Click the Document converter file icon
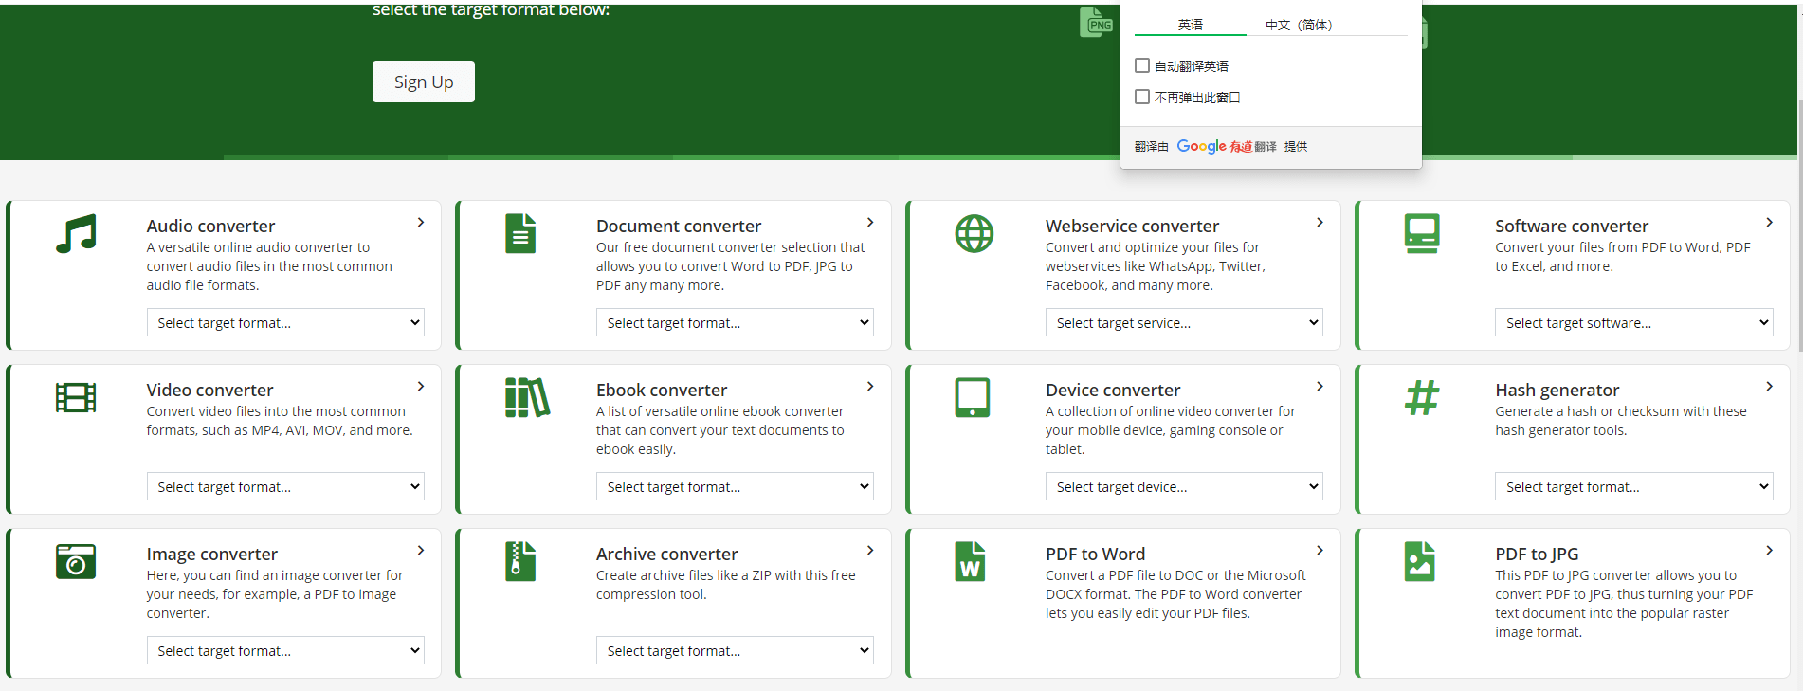The height and width of the screenshot is (691, 1803). tap(520, 233)
